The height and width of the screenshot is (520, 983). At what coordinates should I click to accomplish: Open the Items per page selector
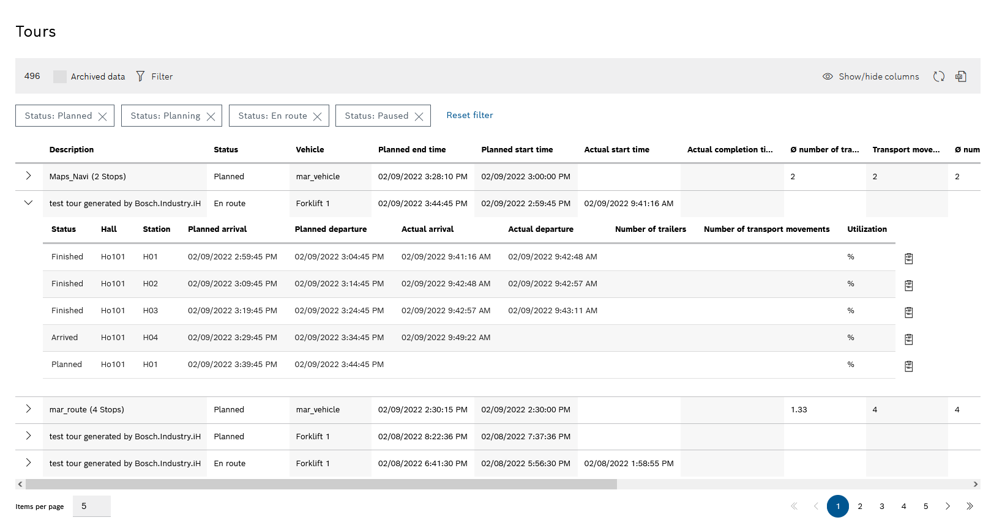pos(91,506)
